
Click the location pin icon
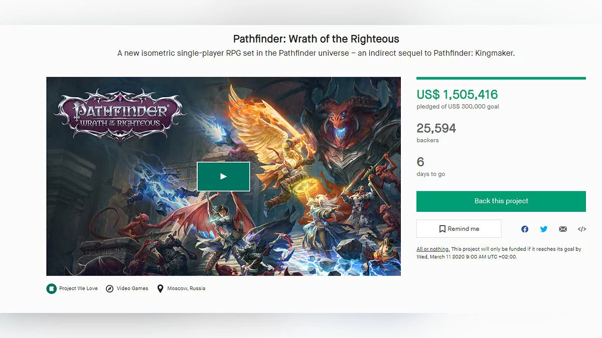[161, 288]
